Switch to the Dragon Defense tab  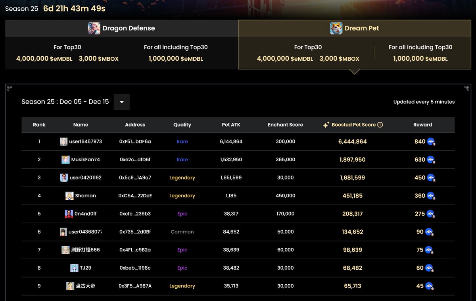(x=121, y=28)
